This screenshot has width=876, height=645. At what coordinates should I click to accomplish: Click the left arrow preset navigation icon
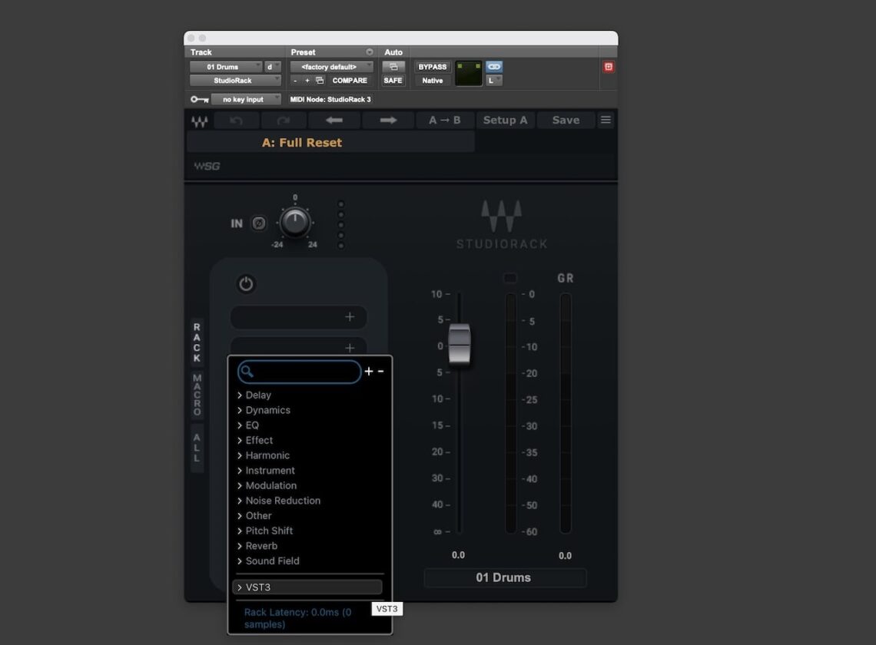point(333,120)
